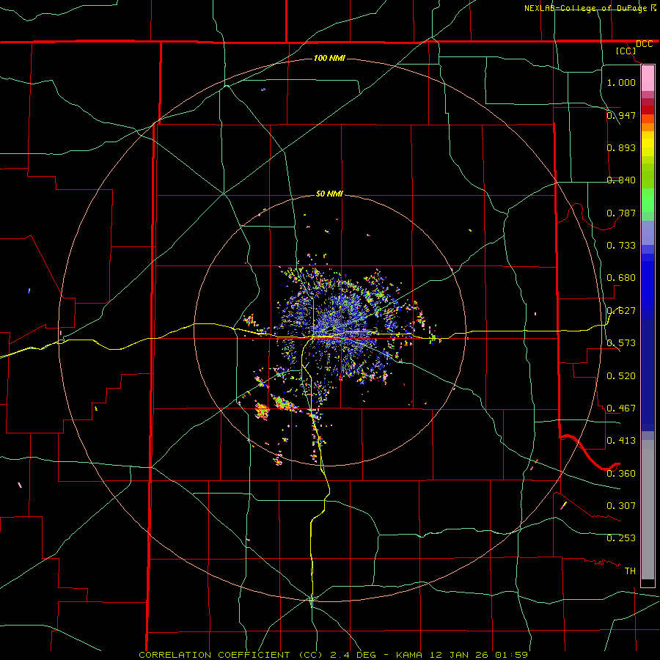
Task: Click the 50 NMI range ring label
Action: coord(329,194)
